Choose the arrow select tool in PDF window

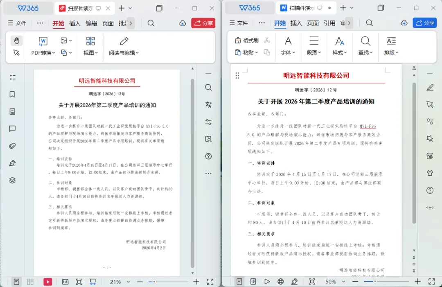point(16,53)
